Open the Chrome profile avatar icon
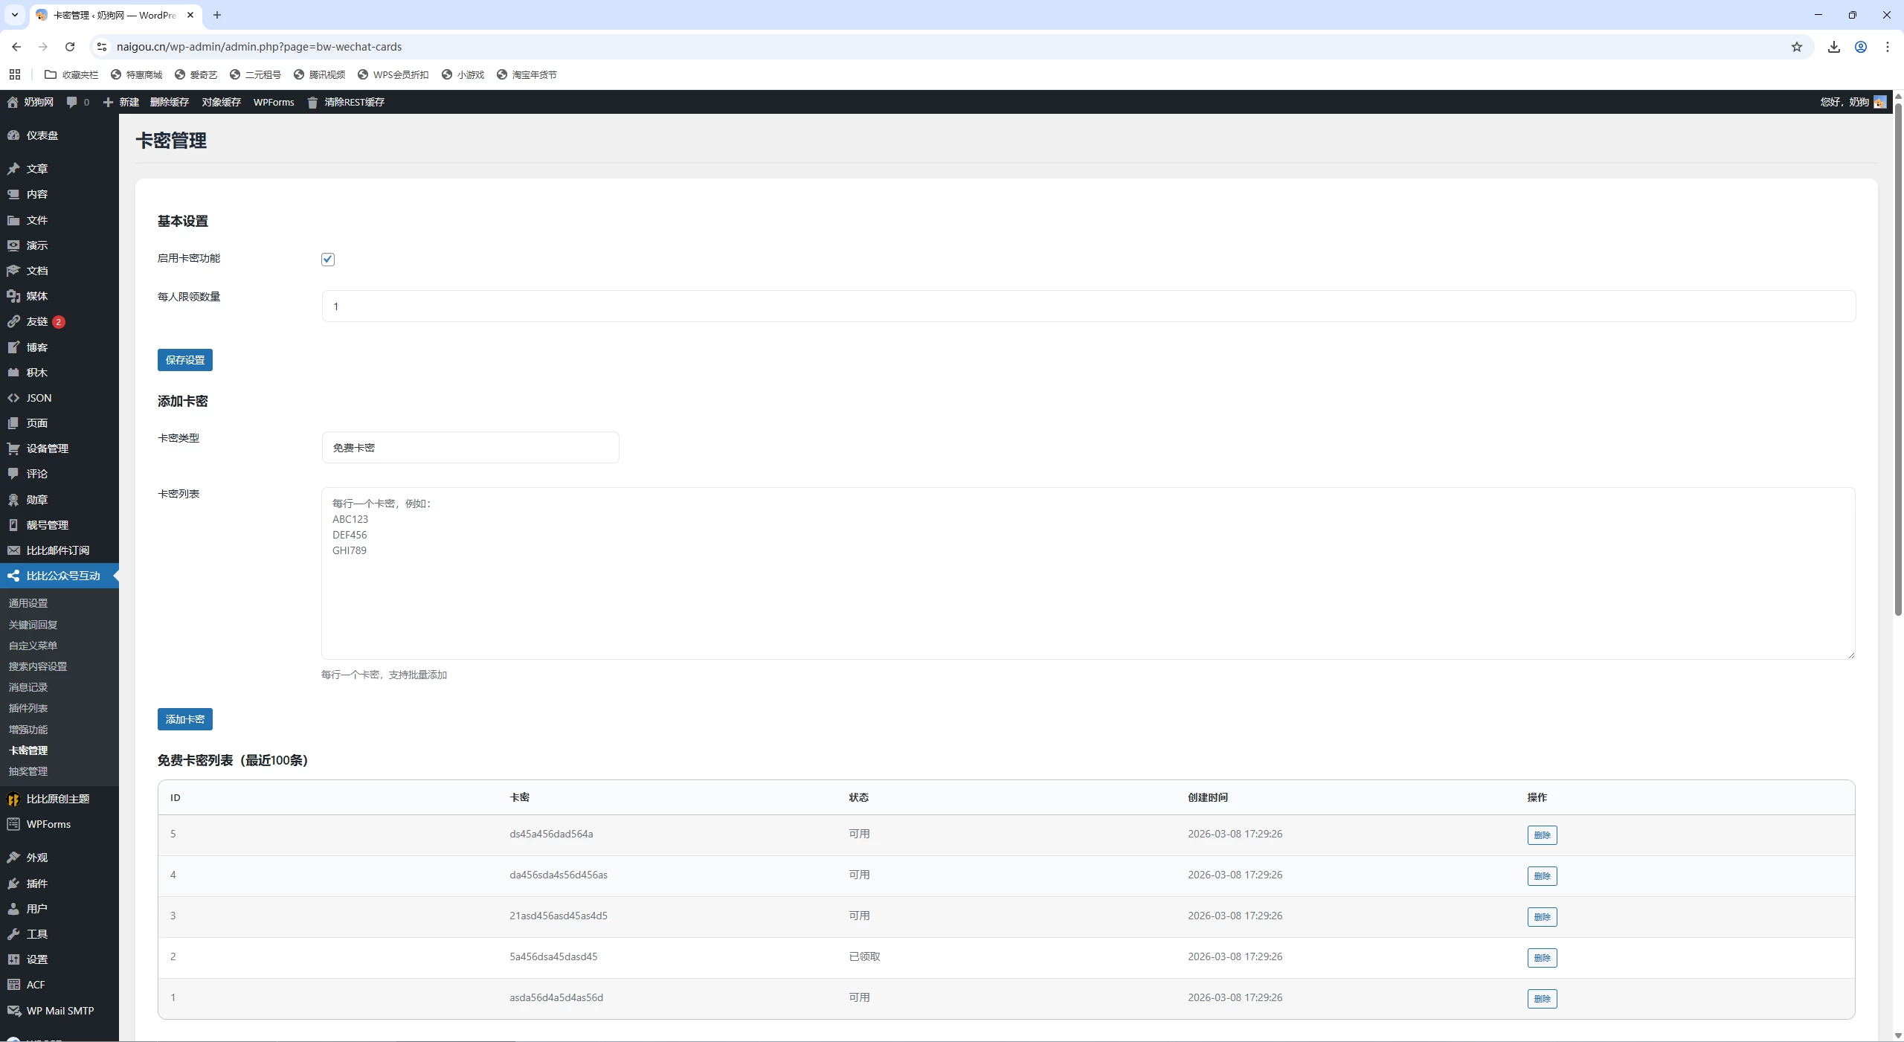Image resolution: width=1904 pixels, height=1042 pixels. [1861, 47]
